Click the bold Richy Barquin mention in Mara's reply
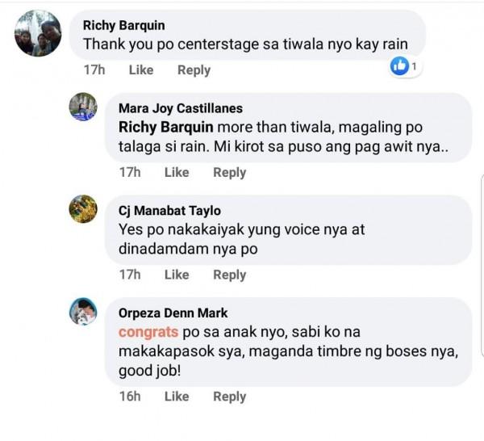The image size is (484, 441). pos(166,128)
